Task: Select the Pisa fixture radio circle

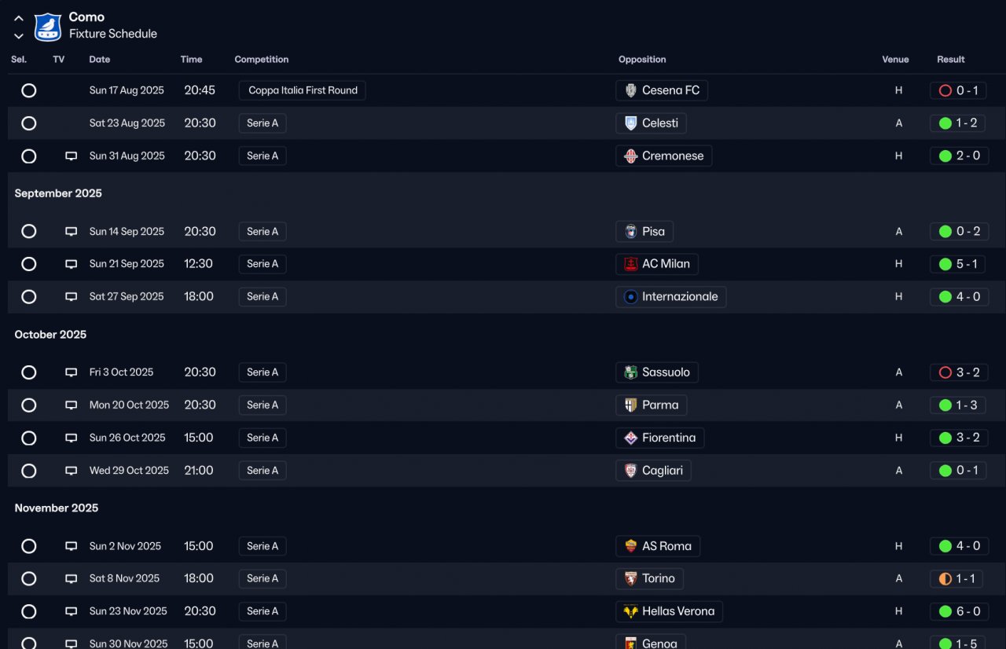Action: point(29,232)
